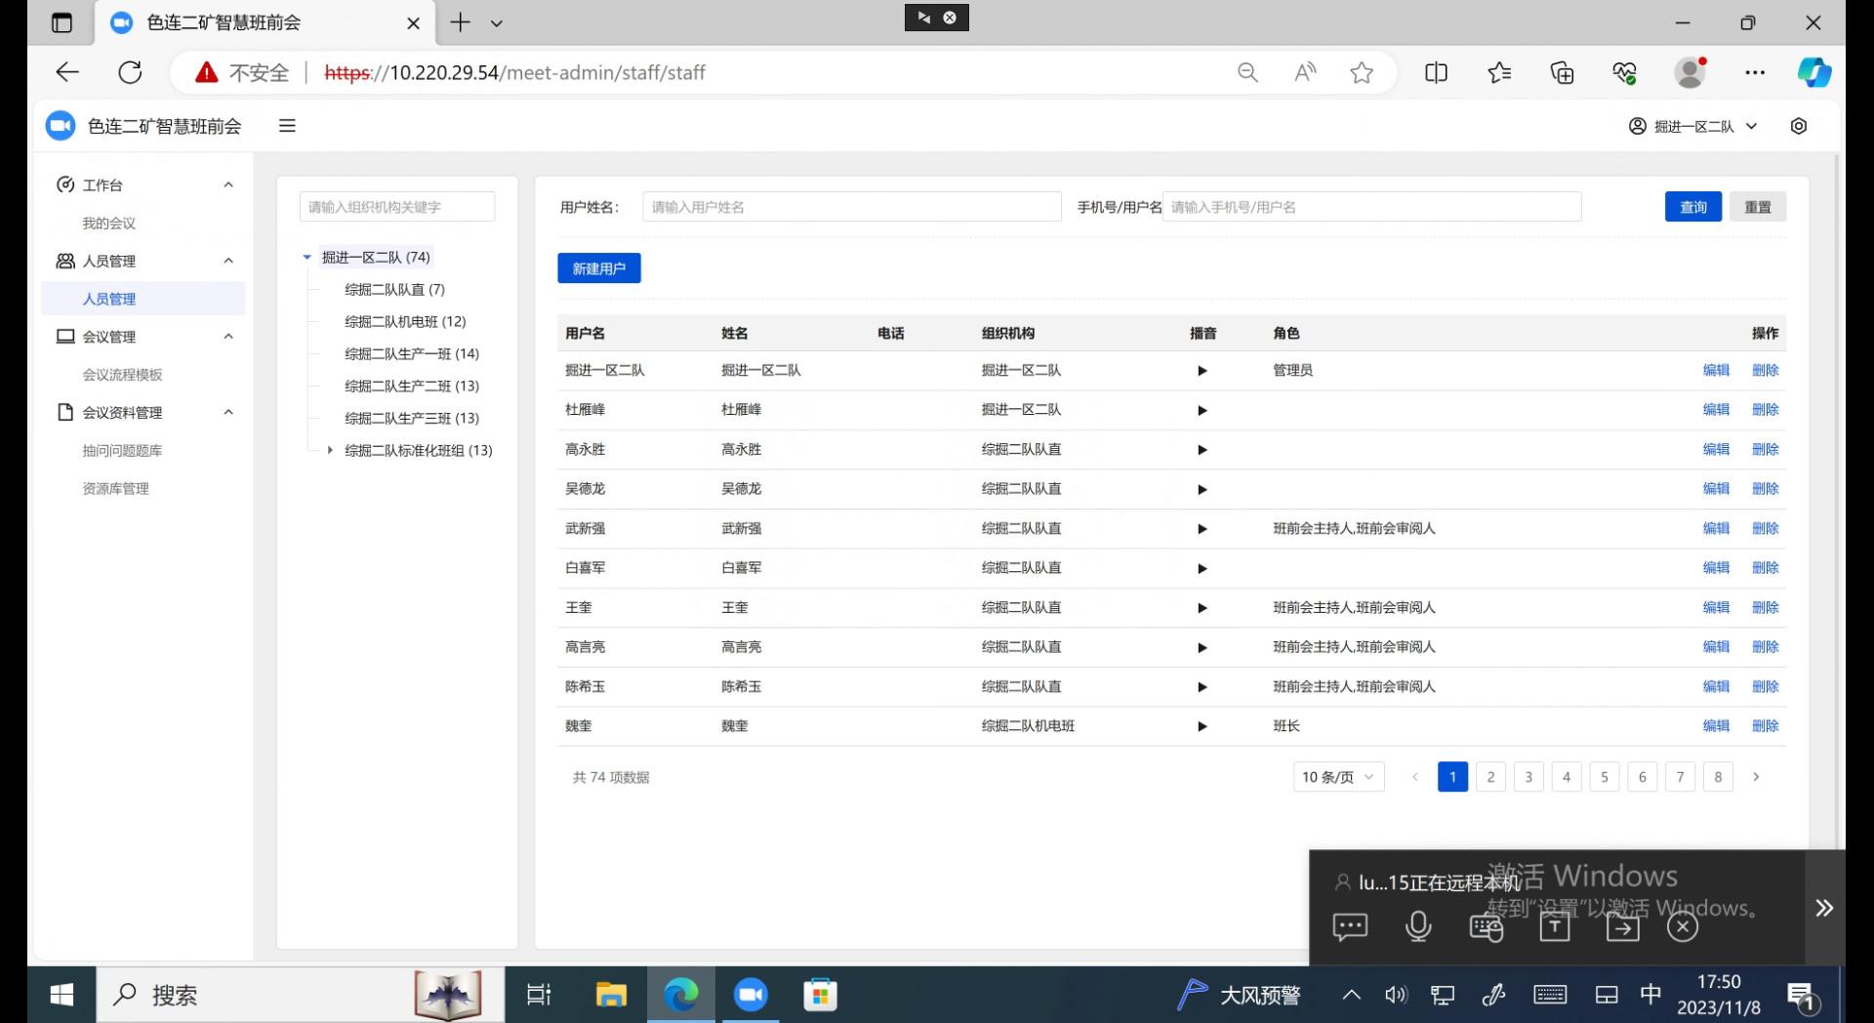
Task: Select 综掘二队生产三班 (13) in organization tree
Action: (x=412, y=419)
